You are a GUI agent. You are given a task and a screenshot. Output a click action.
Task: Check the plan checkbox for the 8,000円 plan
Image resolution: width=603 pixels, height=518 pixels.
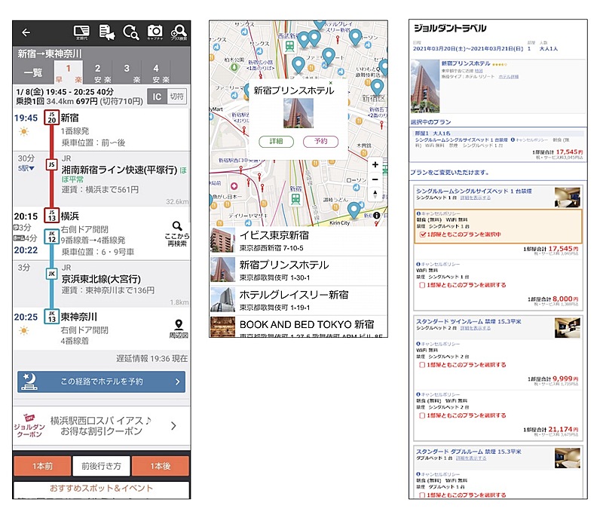[x=422, y=285]
